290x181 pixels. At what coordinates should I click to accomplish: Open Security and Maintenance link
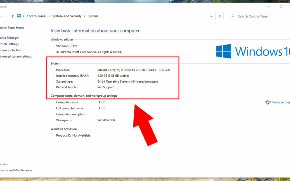point(16,170)
